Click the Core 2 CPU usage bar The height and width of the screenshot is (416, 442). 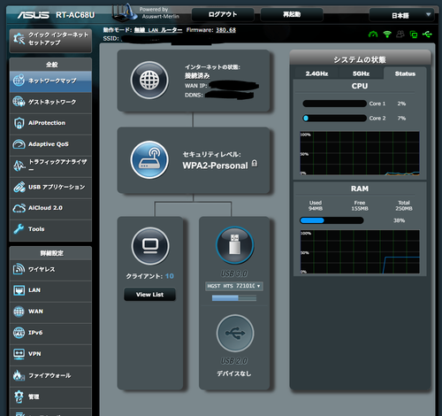pos(334,118)
